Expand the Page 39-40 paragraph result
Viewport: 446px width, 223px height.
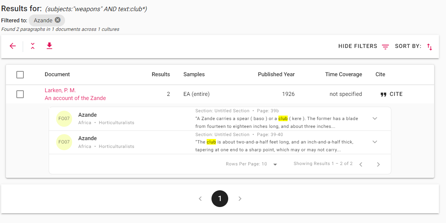point(375,142)
